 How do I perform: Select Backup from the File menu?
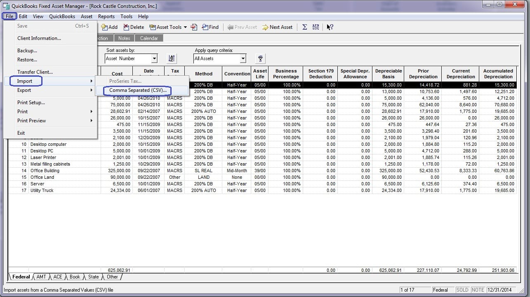[x=50, y=51]
